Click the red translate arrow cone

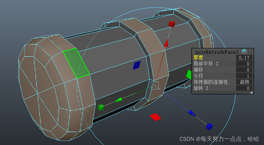[166, 43]
